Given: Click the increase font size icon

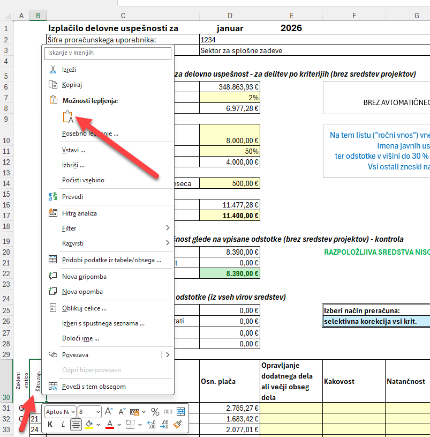Looking at the screenshot, I should click(109, 412).
